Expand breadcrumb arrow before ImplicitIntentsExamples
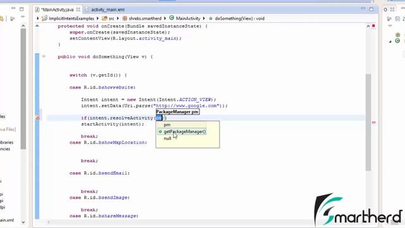Screen dimensions: 405x228 point(38,18)
